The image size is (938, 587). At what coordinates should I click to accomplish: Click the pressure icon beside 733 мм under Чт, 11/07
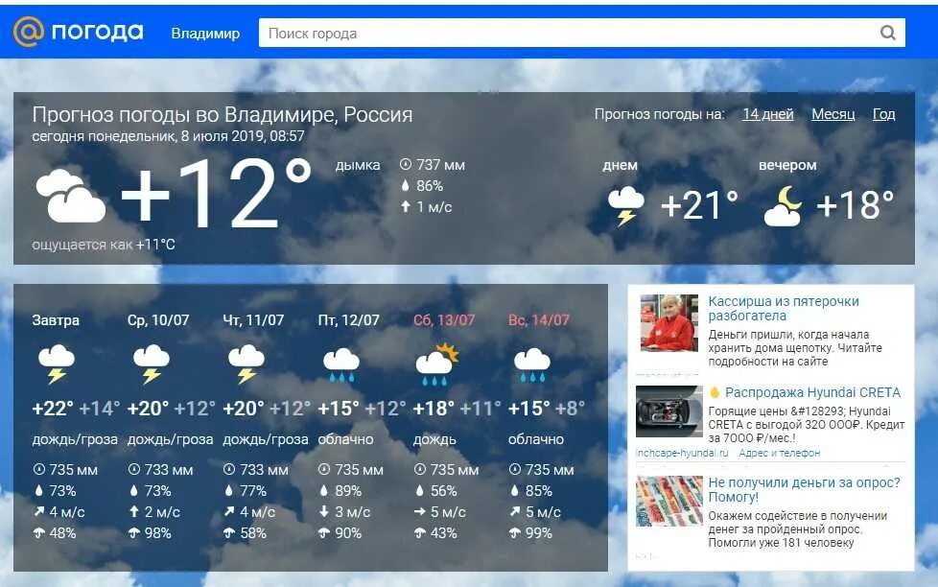tap(229, 469)
